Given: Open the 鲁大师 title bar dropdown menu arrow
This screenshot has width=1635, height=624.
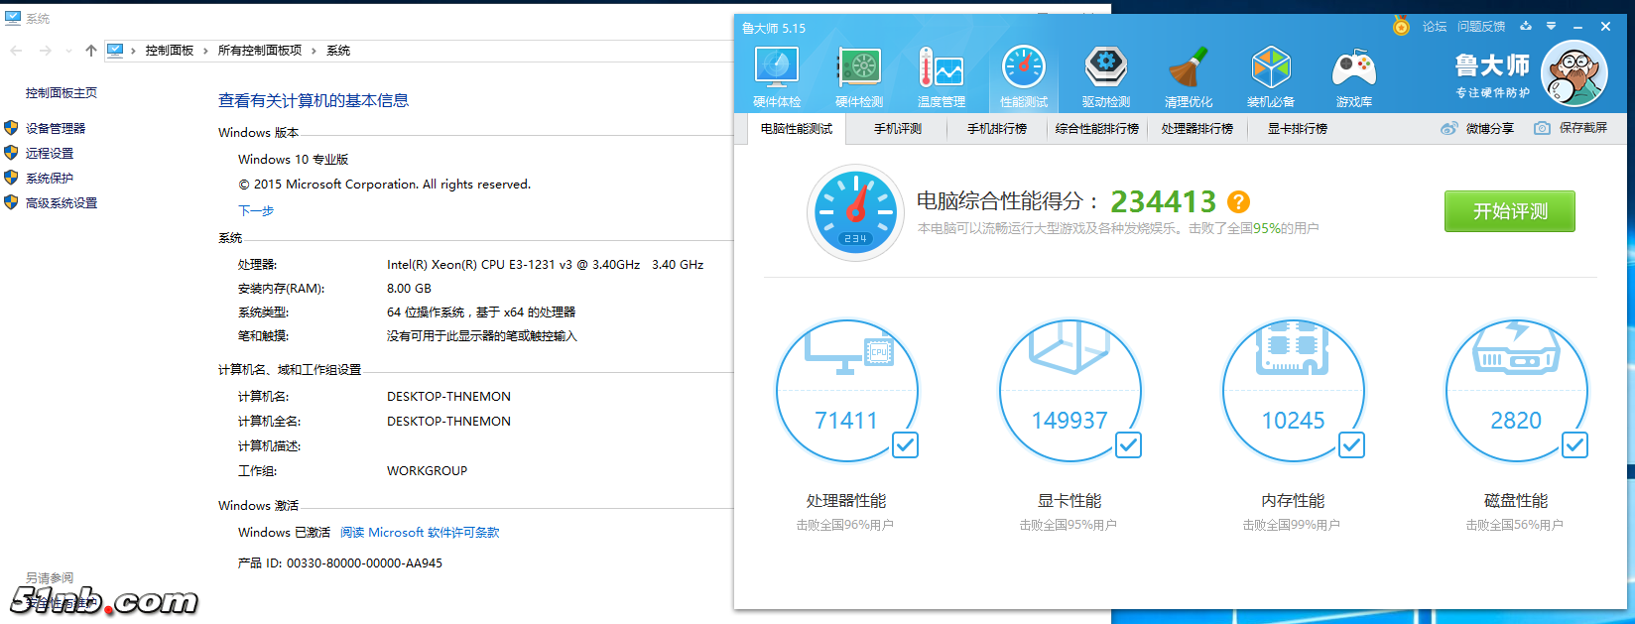Looking at the screenshot, I should (1551, 27).
